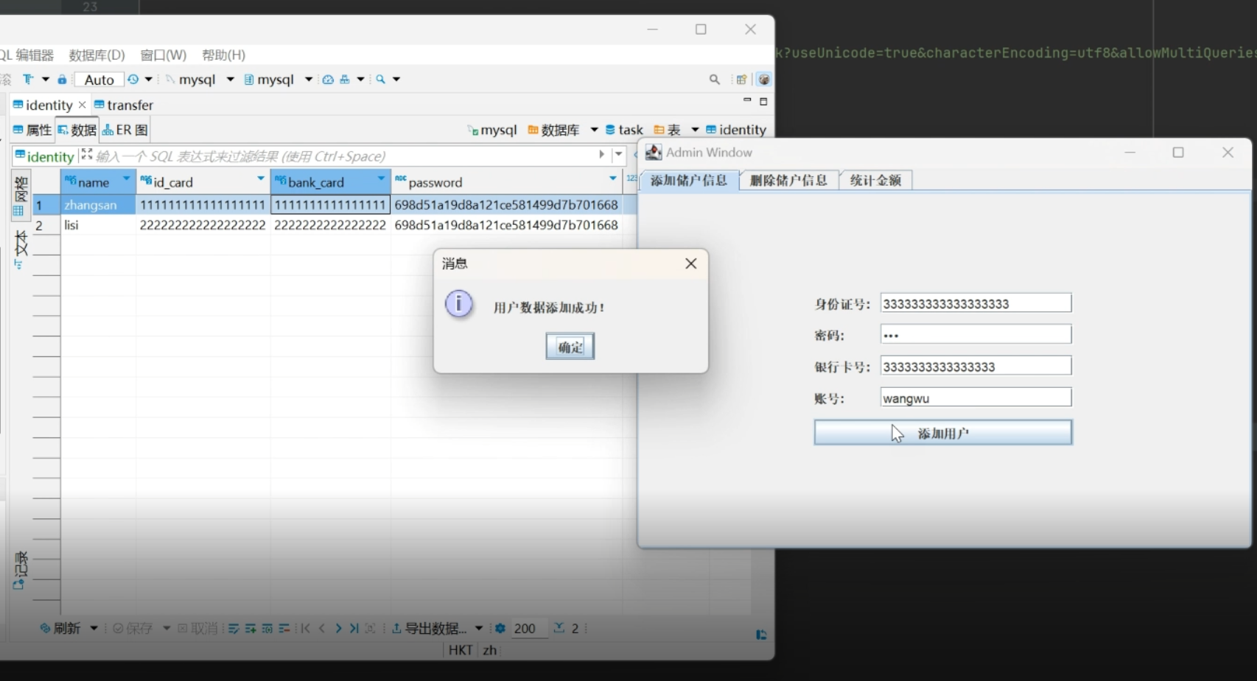This screenshot has width=1257, height=681.
Task: Click the 导出数据 export icon
Action: click(395, 628)
